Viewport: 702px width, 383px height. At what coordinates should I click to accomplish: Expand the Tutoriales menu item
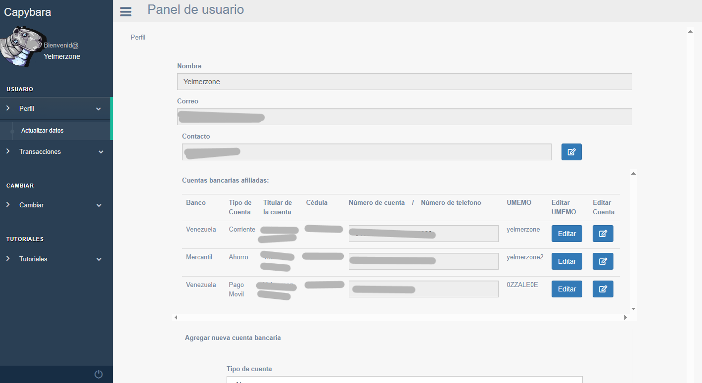[x=56, y=259]
